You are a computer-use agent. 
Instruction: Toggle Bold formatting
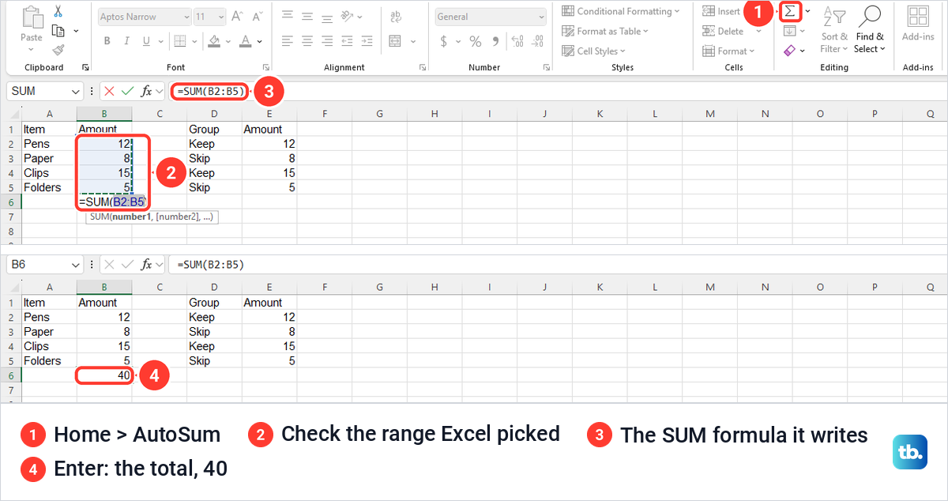[x=107, y=41]
